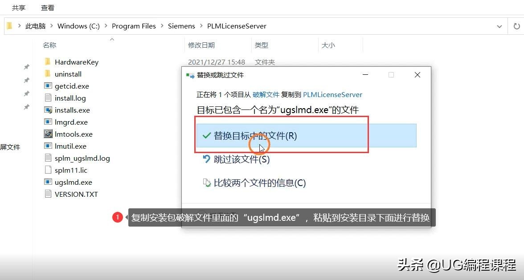Unpin the topmost pinned sidebar item
The width and height of the screenshot is (524, 280).
(26, 66)
